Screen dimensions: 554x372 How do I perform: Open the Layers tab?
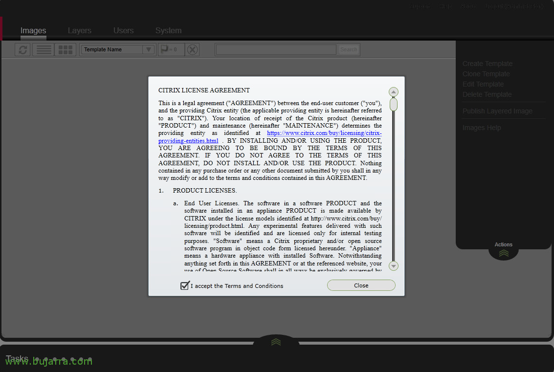pyautogui.click(x=80, y=31)
